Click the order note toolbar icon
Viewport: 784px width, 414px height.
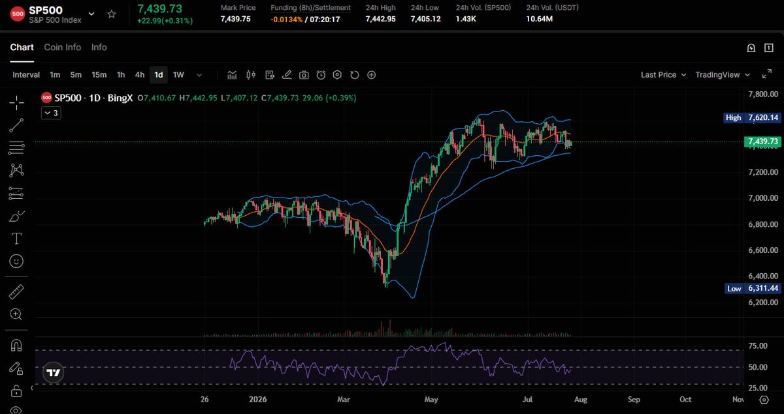point(269,75)
